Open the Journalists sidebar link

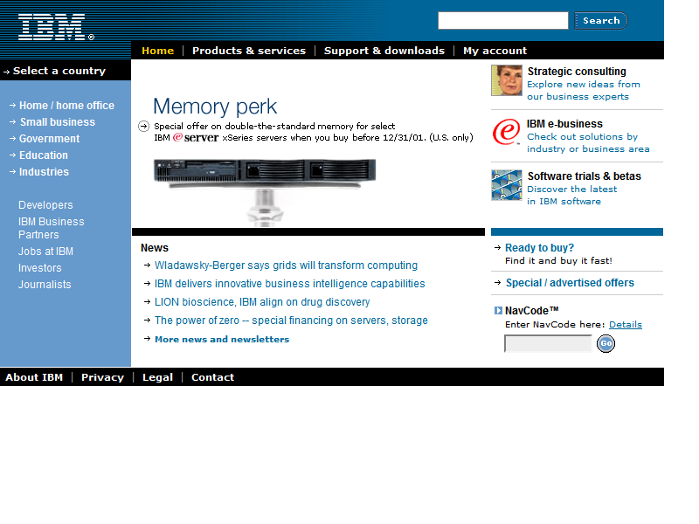point(45,285)
